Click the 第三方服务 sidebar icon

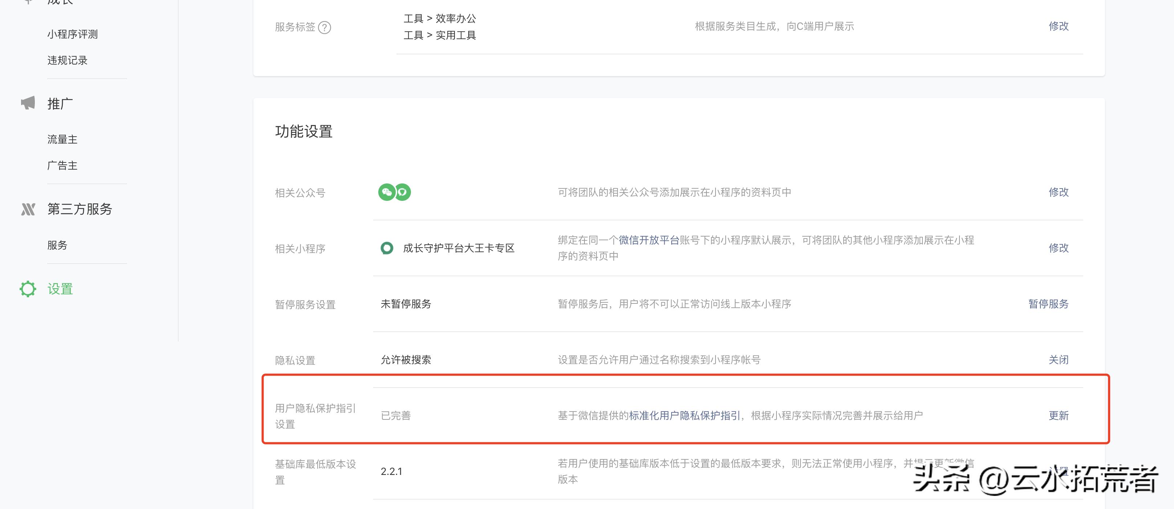[x=28, y=209]
